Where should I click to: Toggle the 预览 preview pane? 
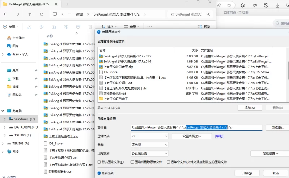point(204,27)
